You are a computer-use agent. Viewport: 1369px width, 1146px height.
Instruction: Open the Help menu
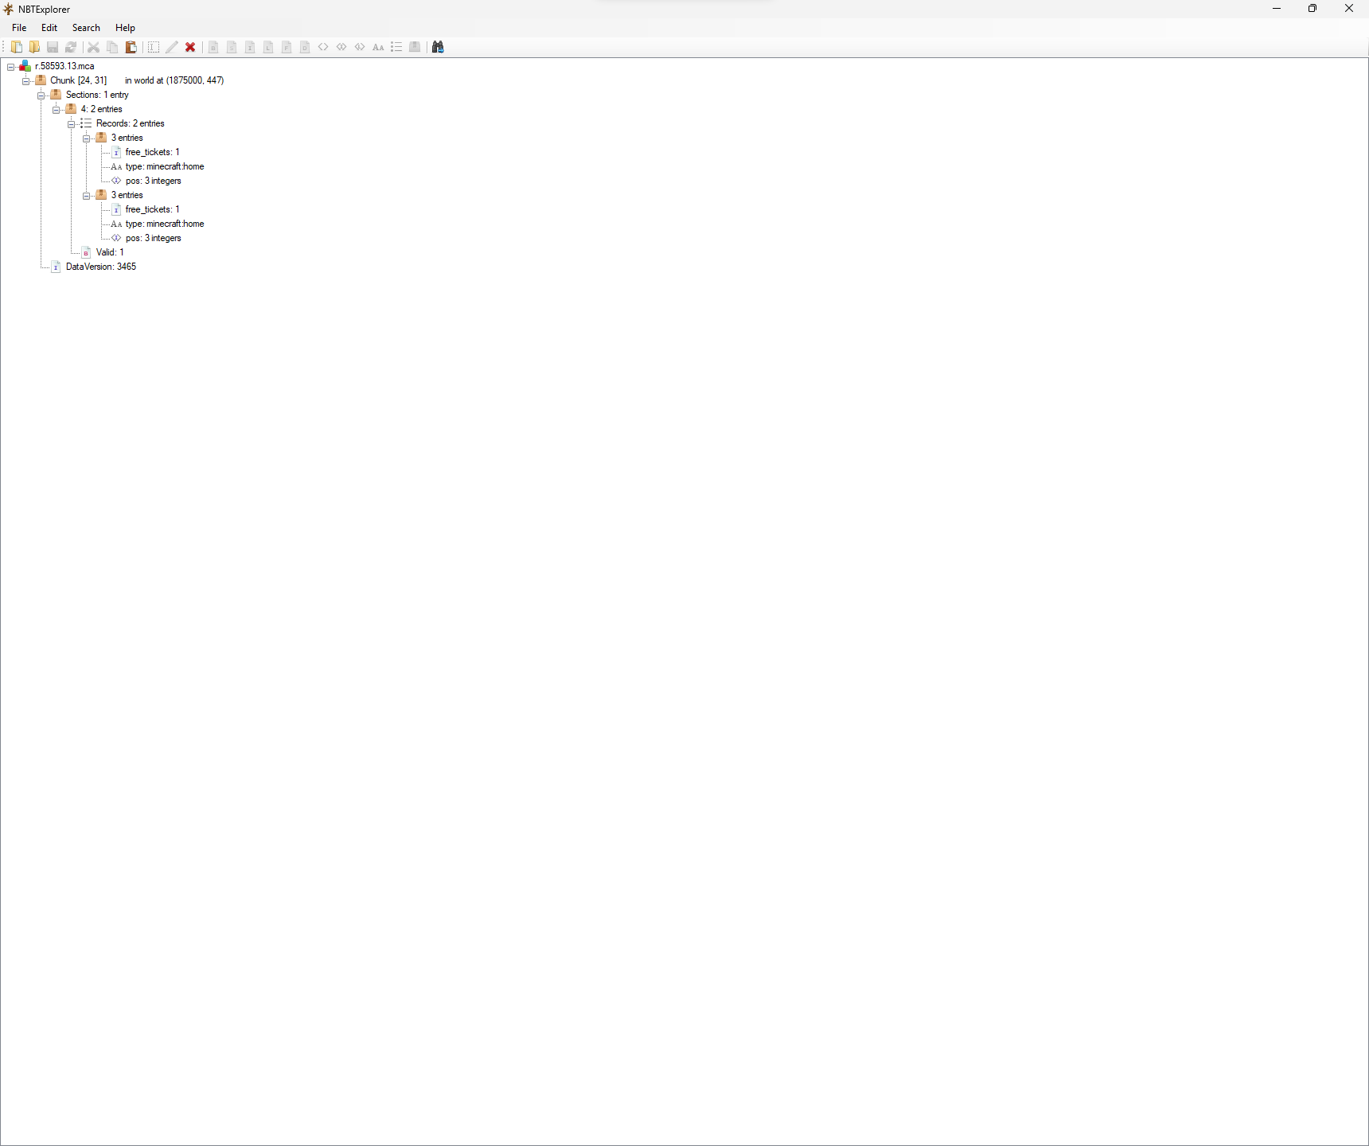[125, 27]
